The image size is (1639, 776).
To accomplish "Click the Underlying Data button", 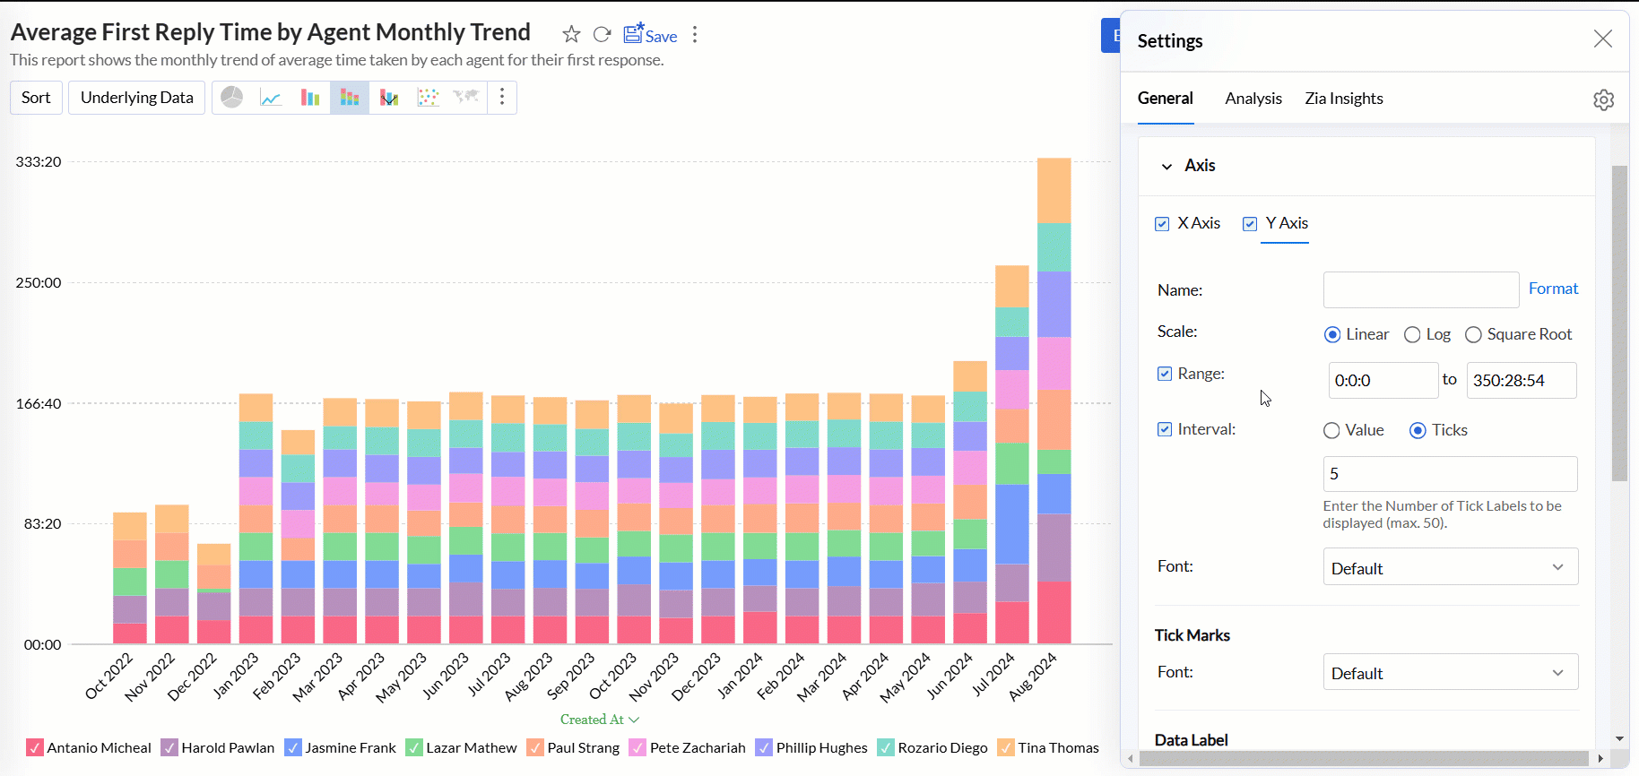I will [136, 98].
